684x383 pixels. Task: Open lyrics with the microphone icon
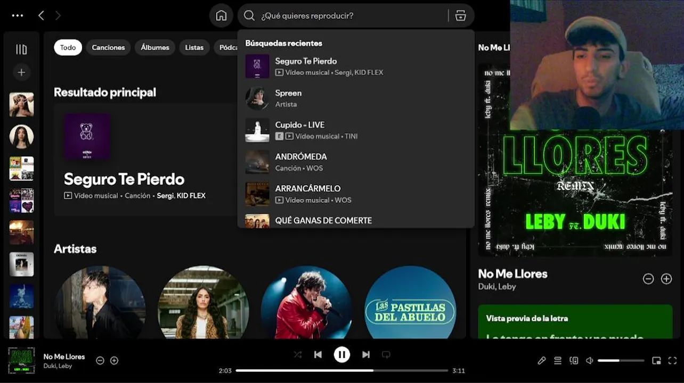click(x=542, y=360)
